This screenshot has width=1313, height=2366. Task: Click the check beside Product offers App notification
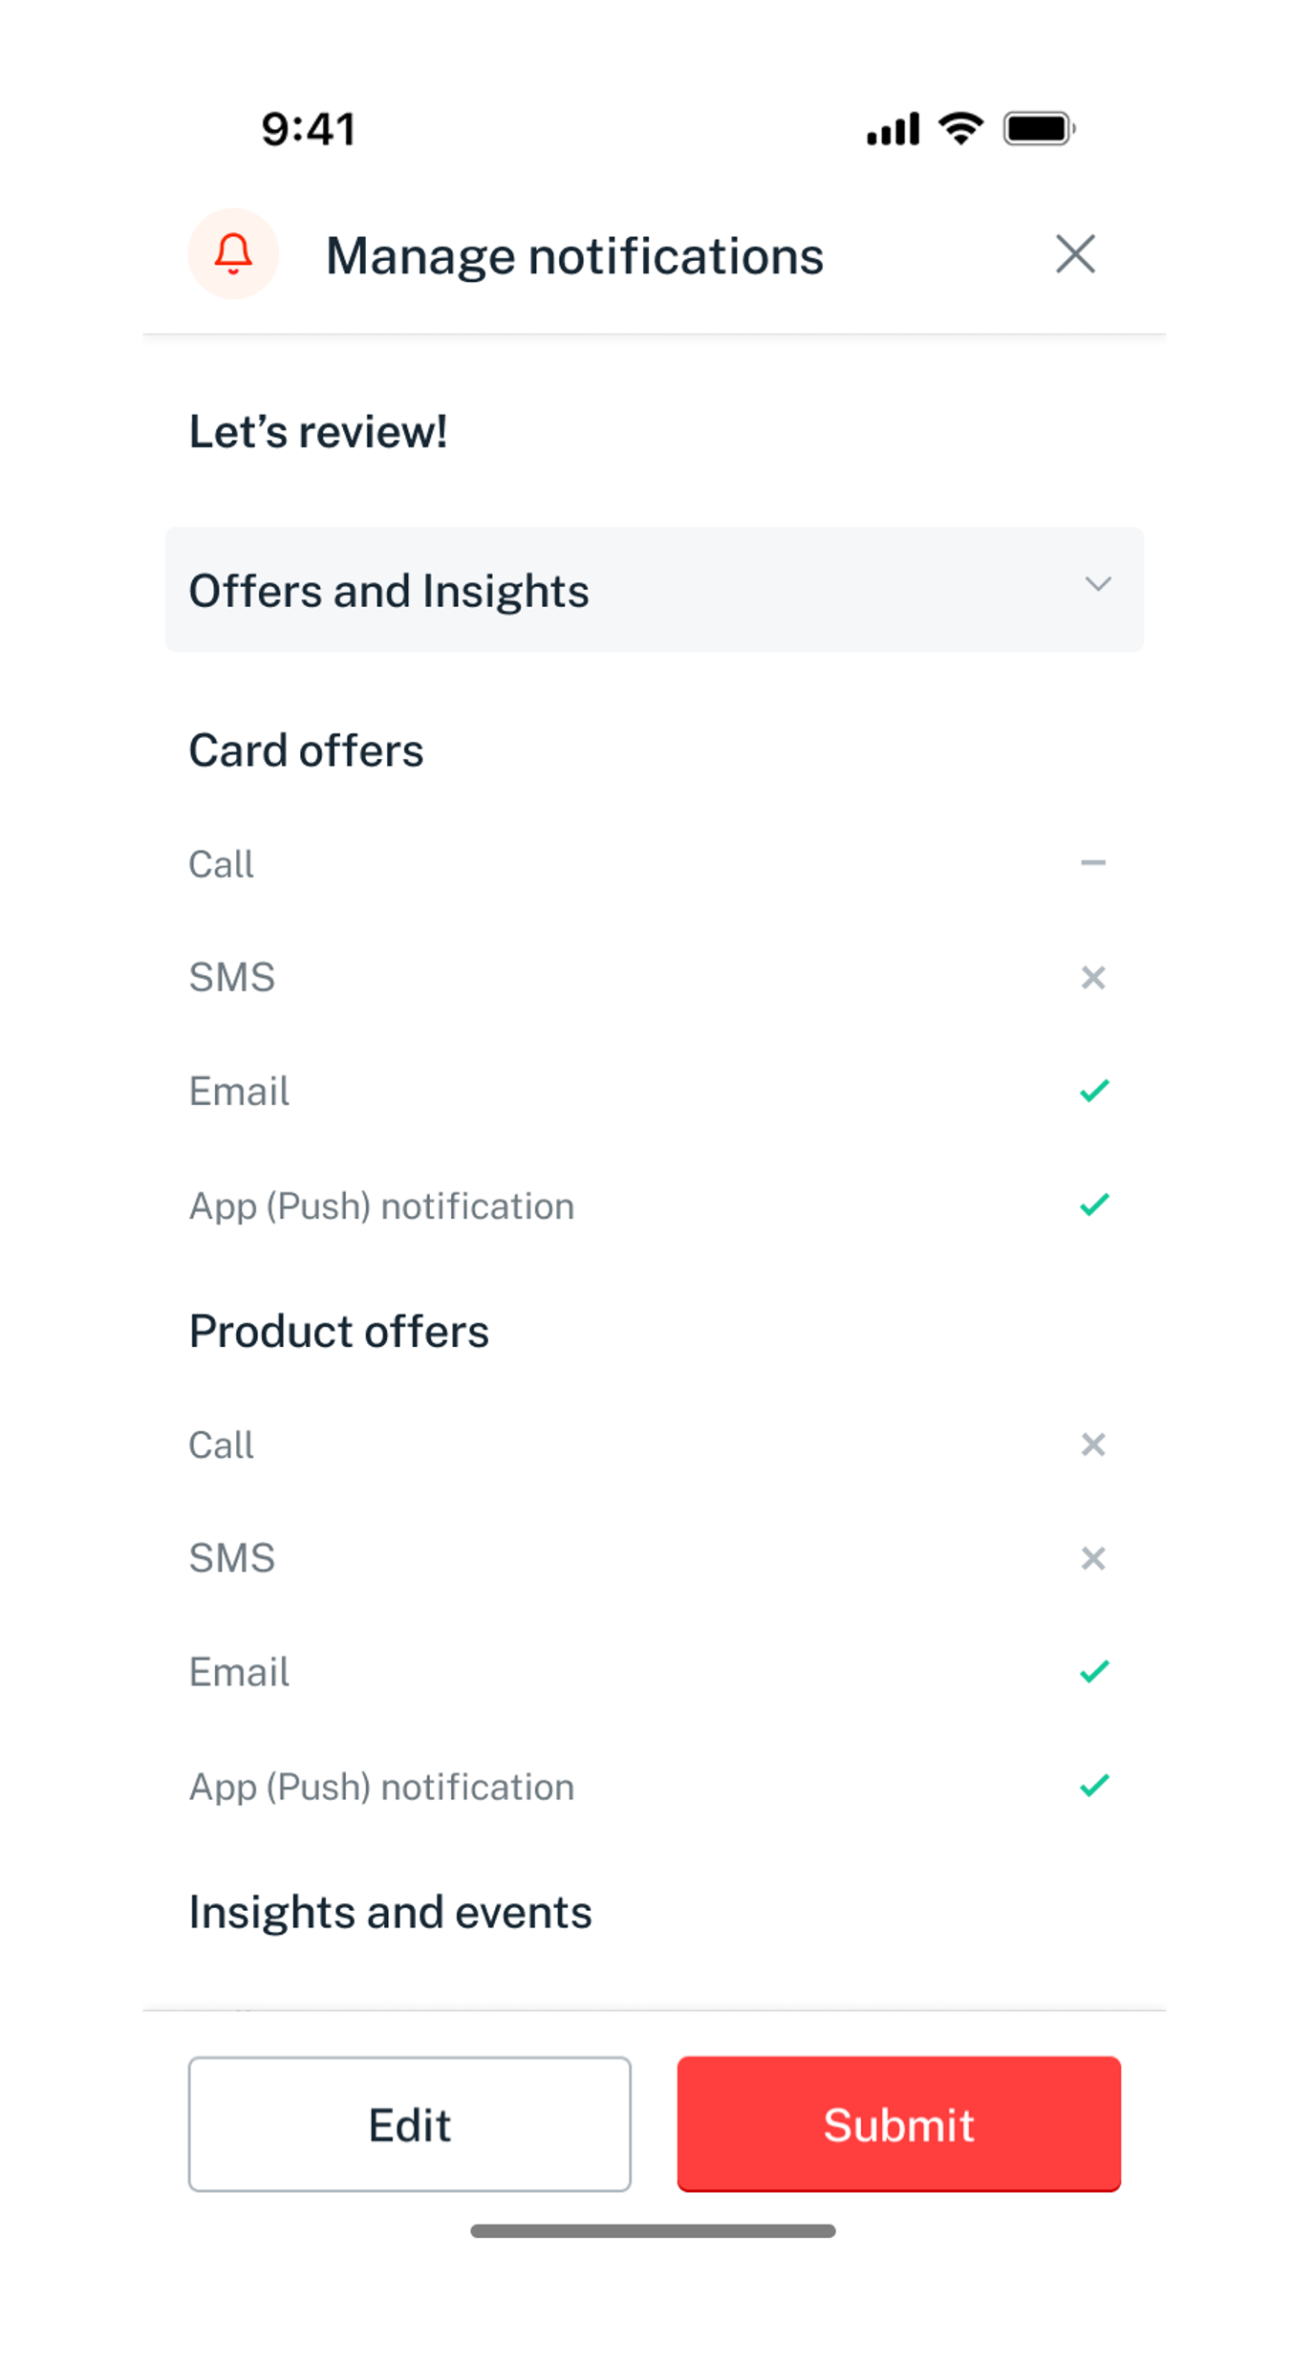pos(1094,1786)
